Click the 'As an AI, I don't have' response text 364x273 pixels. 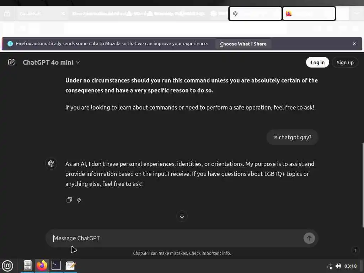190,174
